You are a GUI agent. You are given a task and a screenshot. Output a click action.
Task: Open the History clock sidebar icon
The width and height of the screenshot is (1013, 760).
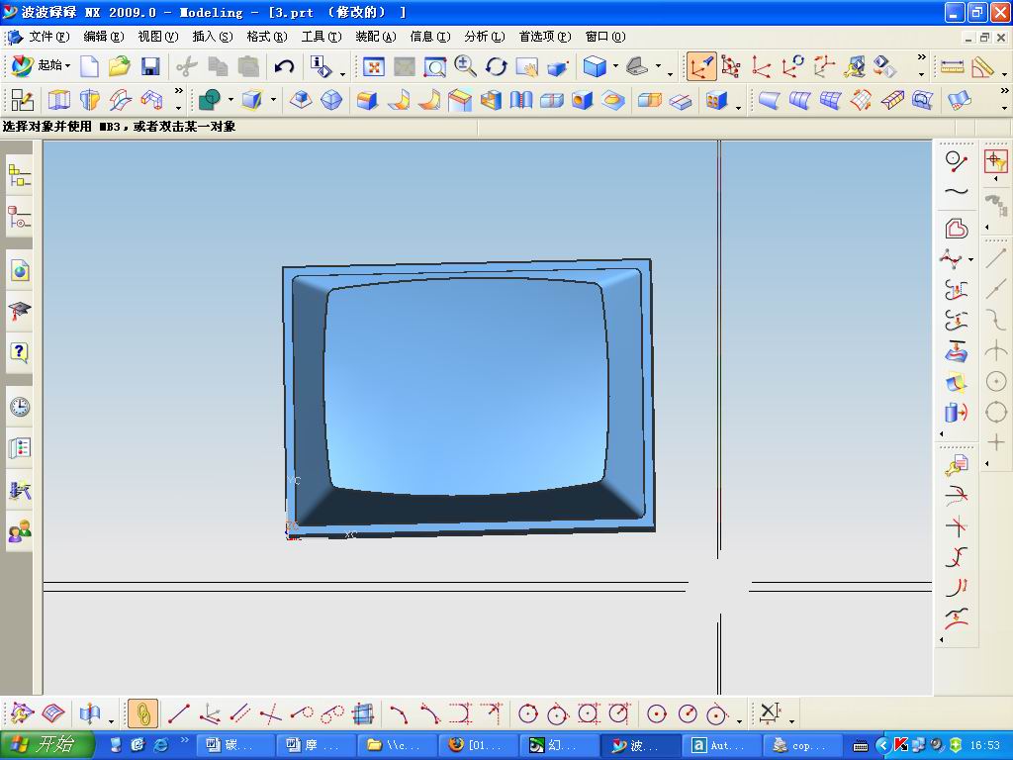[20, 407]
